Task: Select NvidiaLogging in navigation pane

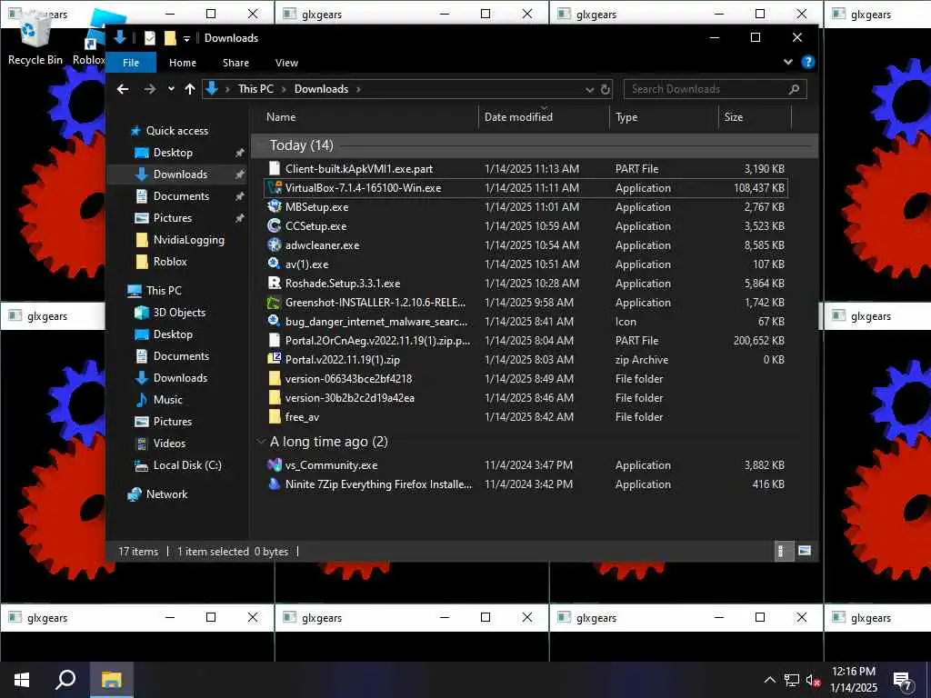Action: tap(188, 240)
